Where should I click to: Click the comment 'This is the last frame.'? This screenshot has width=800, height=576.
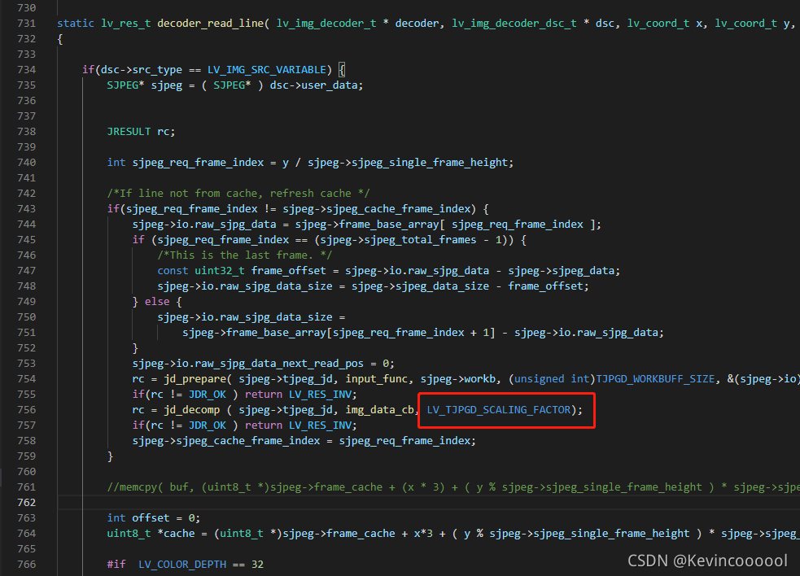pyautogui.click(x=245, y=255)
